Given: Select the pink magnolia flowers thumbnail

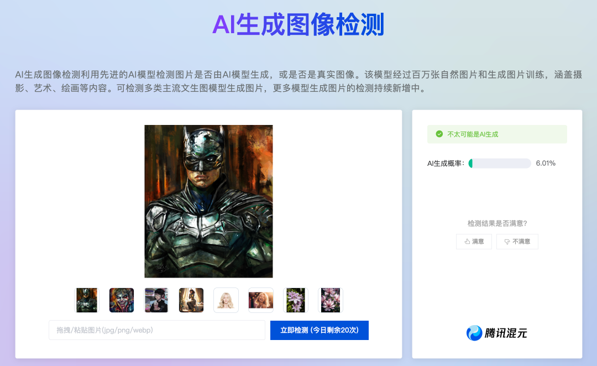Looking at the screenshot, I should point(331,300).
